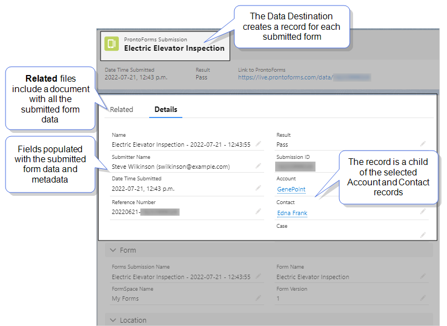The image size is (447, 326).
Task: Click the edit pencil for Reference Number
Action: 258,211
